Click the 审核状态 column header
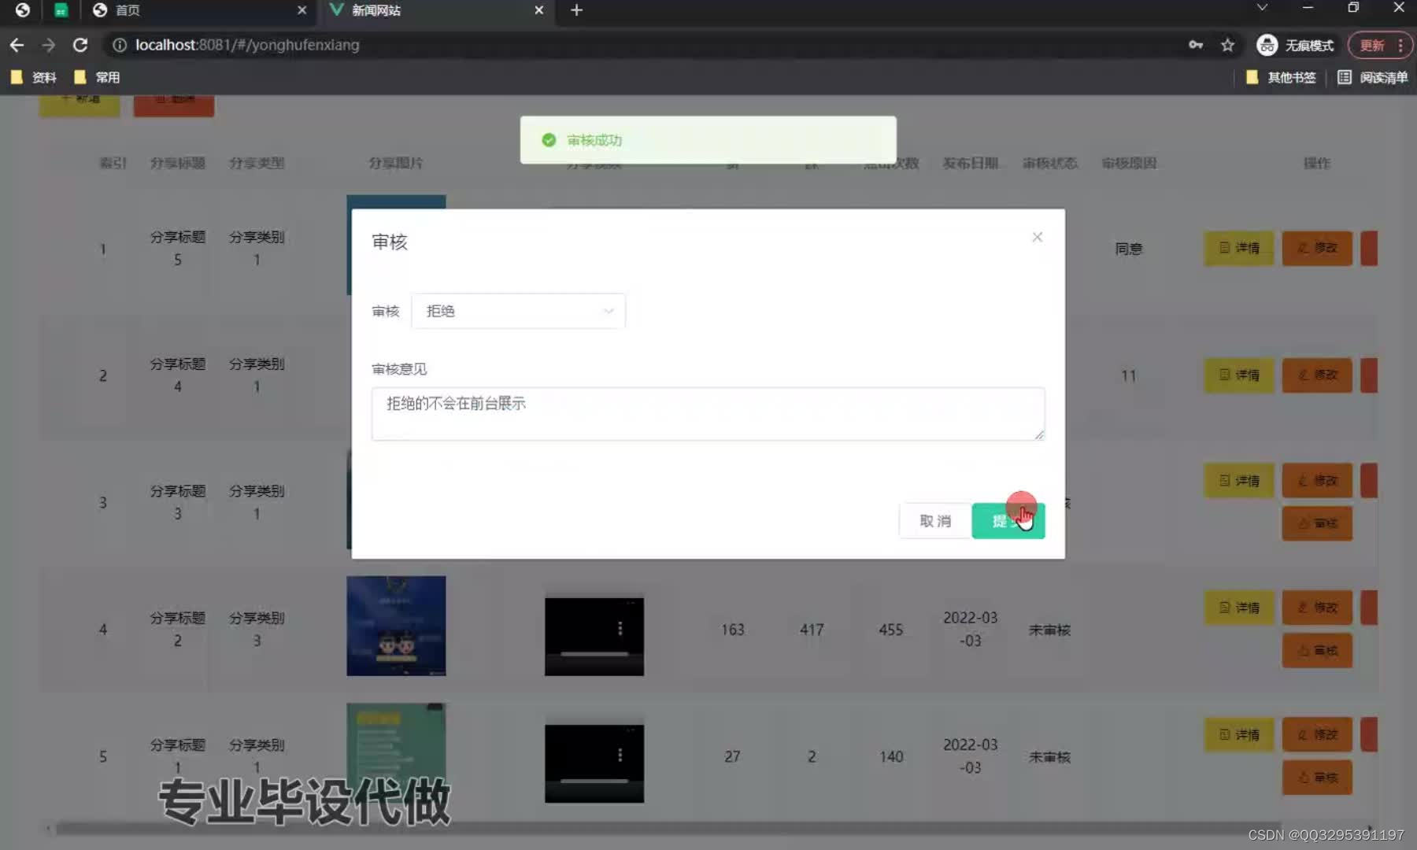 pyautogui.click(x=1049, y=163)
